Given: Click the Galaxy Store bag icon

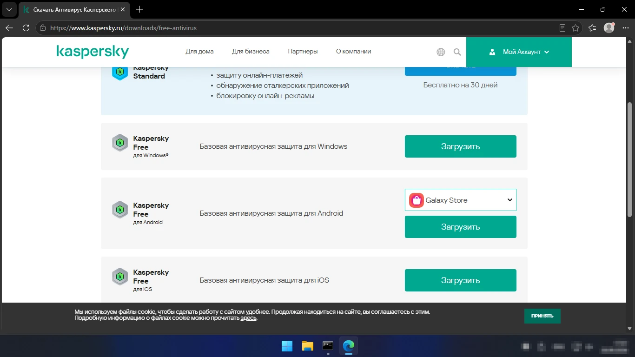Looking at the screenshot, I should point(417,200).
